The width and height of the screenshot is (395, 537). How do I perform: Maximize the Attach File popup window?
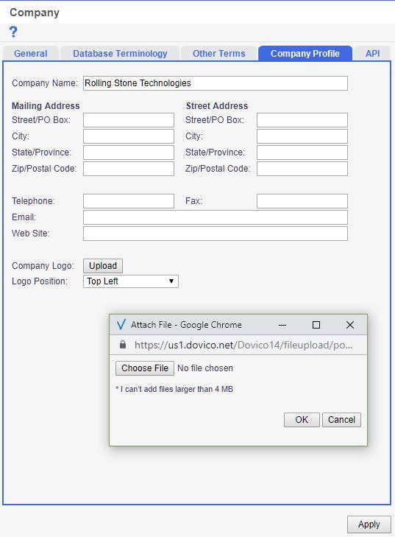tap(316, 325)
